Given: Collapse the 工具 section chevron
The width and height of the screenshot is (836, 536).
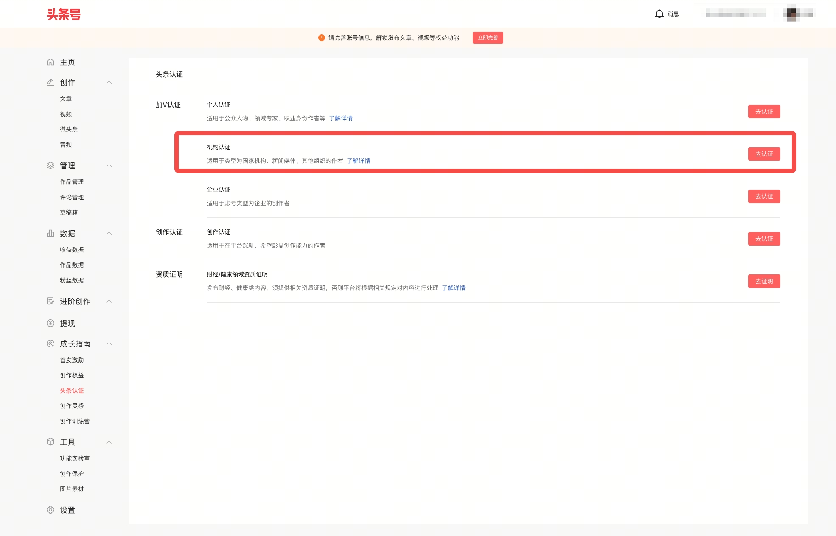Looking at the screenshot, I should [109, 442].
